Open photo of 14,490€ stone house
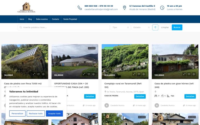This screenshot has height=125, width=200. point(25,61)
